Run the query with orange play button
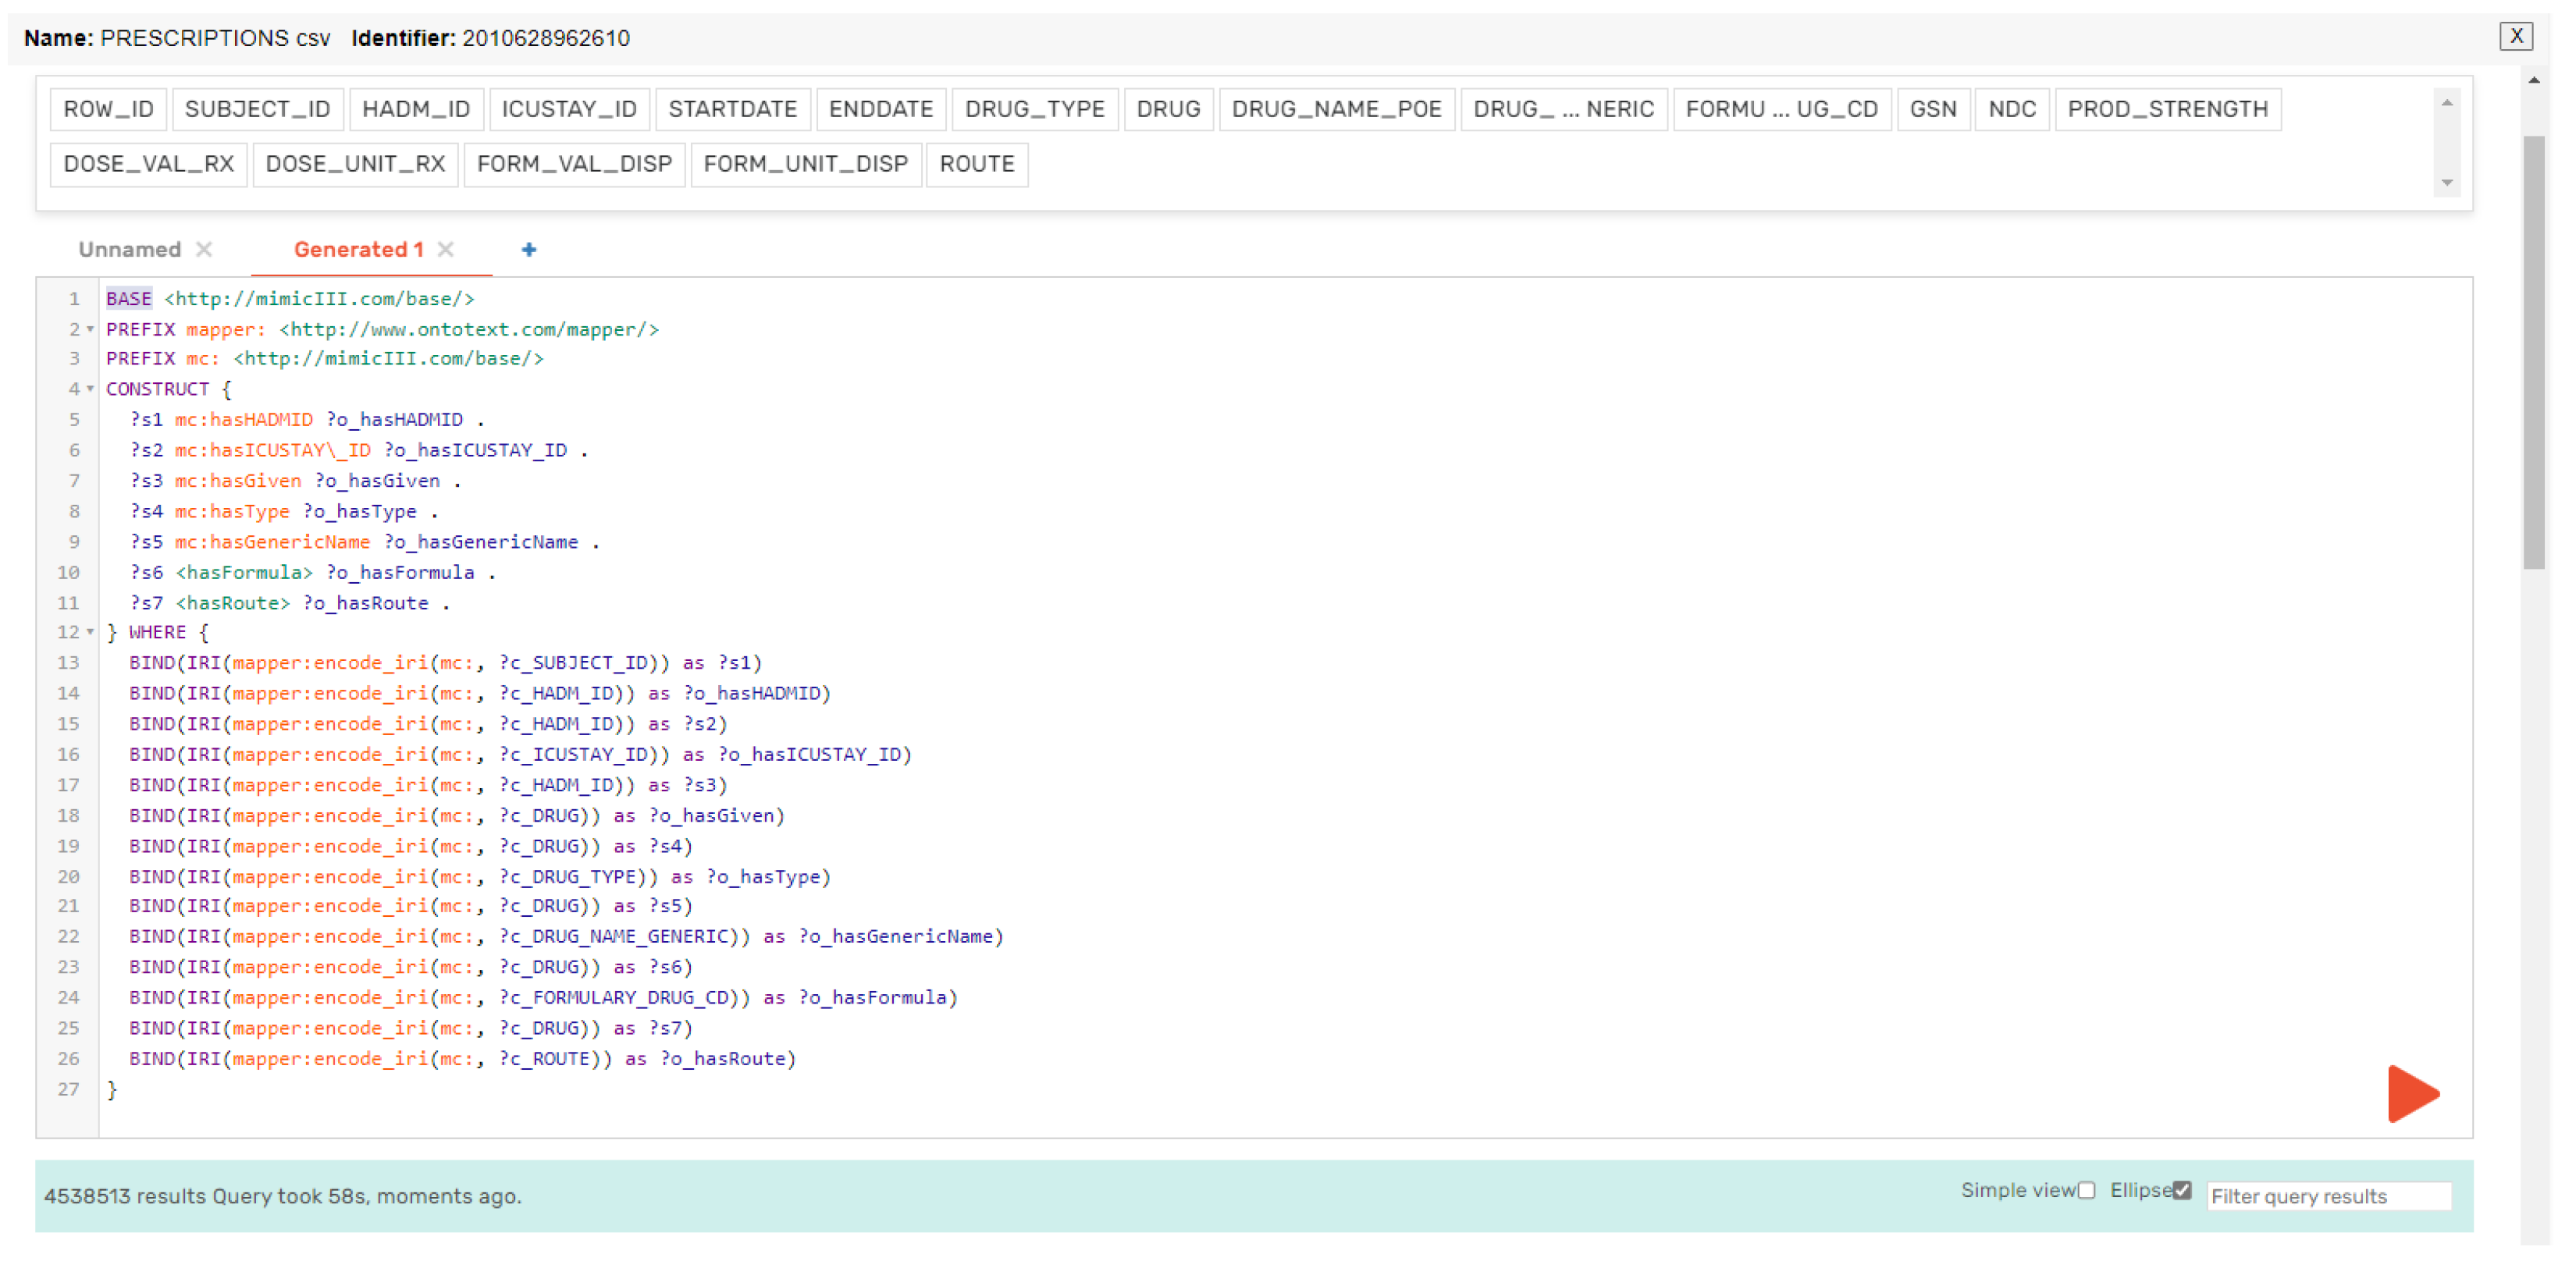 [x=2411, y=1093]
